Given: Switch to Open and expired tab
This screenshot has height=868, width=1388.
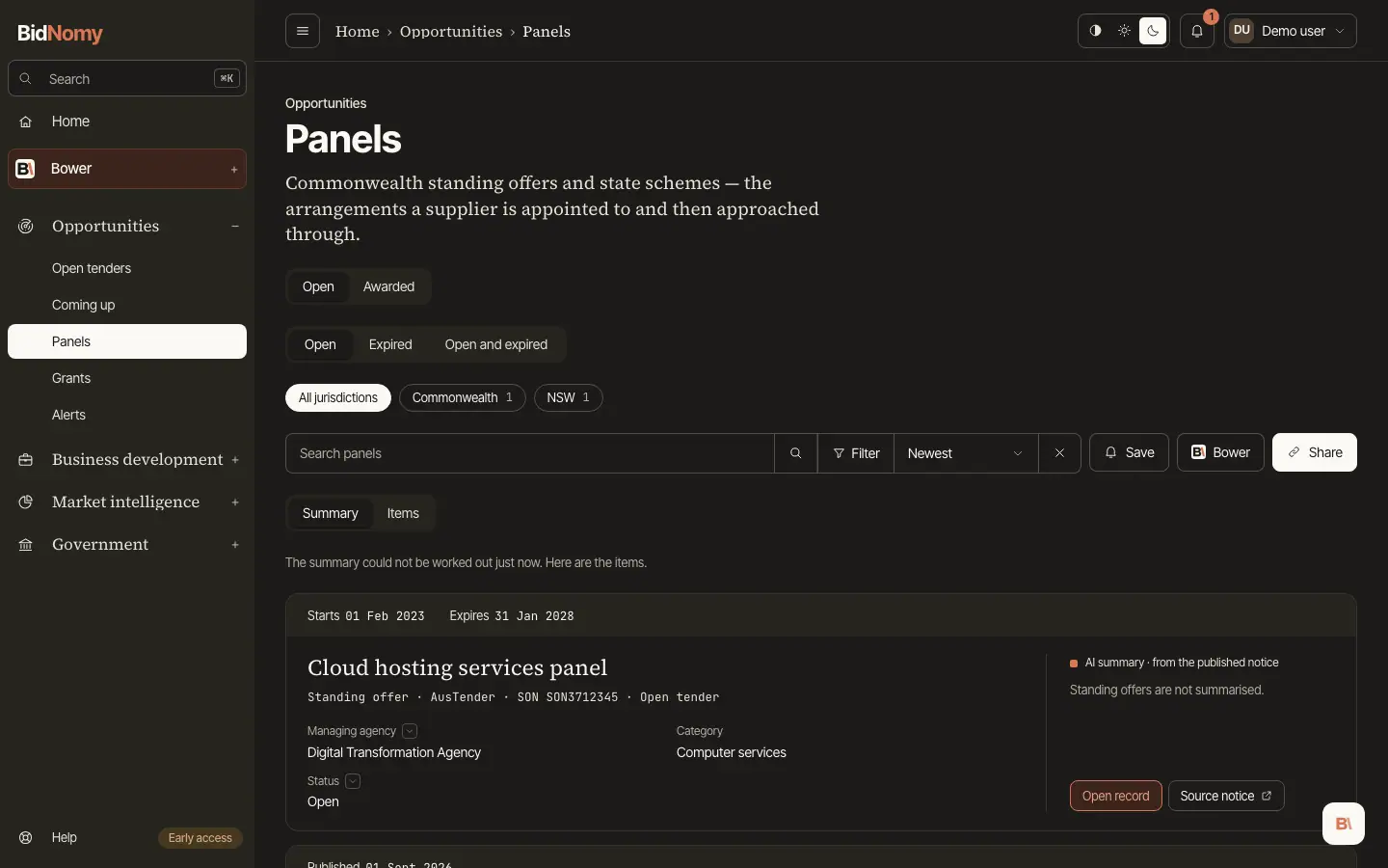Looking at the screenshot, I should (496, 344).
